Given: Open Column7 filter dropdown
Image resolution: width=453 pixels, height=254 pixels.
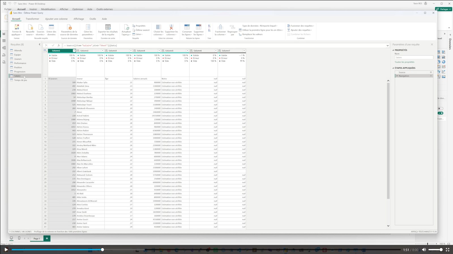Looking at the screenshot, I should [244, 51].
